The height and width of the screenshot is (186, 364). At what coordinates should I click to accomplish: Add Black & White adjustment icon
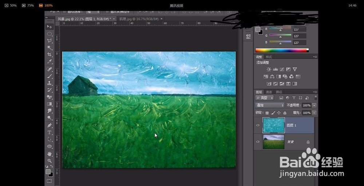pos(278,77)
